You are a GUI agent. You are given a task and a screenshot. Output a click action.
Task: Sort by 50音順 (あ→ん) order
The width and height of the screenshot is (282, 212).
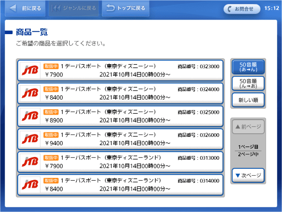pyautogui.click(x=248, y=67)
